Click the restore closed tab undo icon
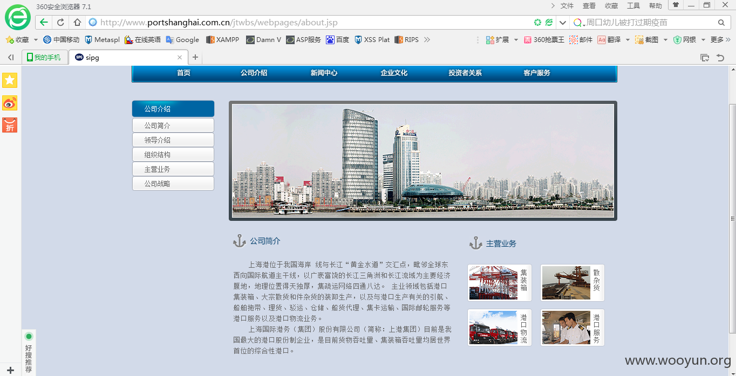The image size is (736, 376). (x=720, y=58)
